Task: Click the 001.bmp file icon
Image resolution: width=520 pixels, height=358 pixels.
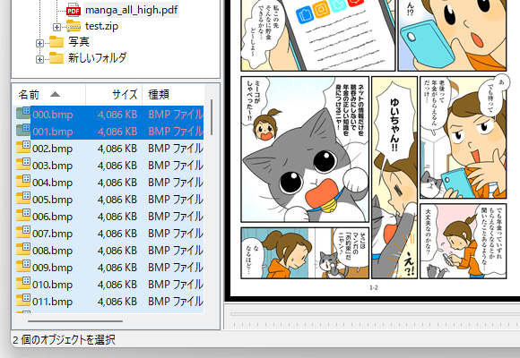Action: click(x=23, y=130)
